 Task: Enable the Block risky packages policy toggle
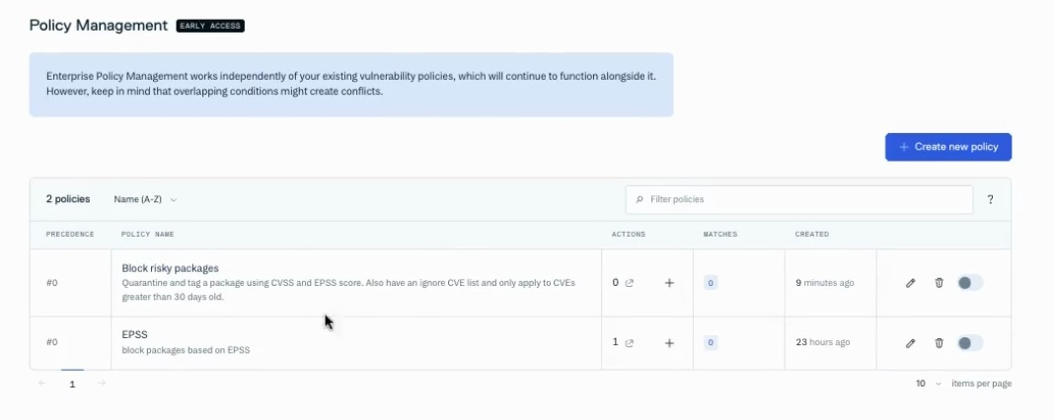coord(970,283)
